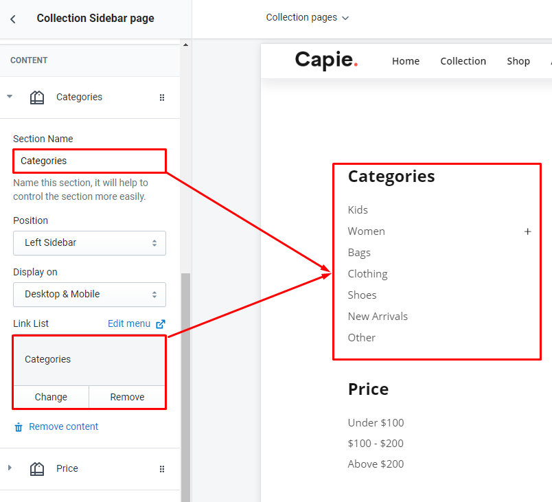Open Collection in the preview navigation
Image resolution: width=552 pixels, height=502 pixels.
click(x=463, y=61)
